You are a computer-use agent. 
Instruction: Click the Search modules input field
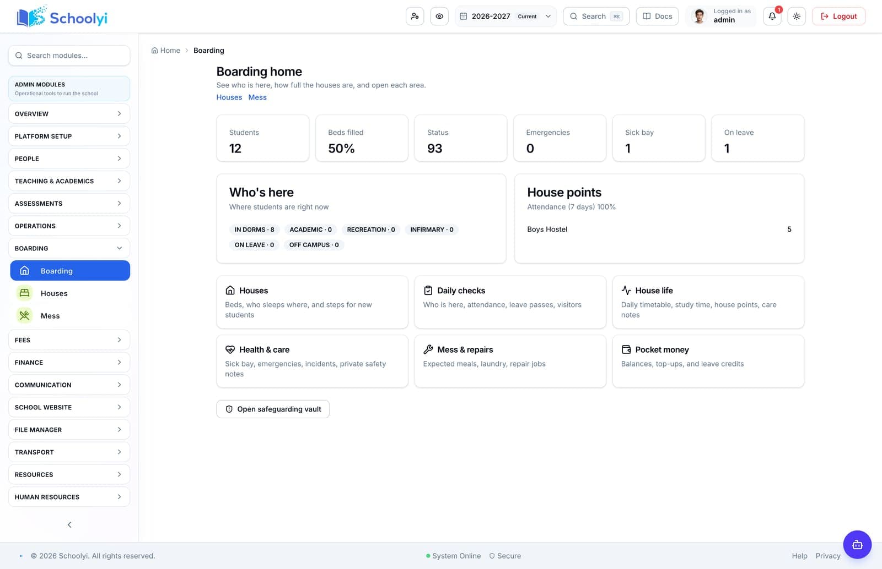click(x=69, y=56)
